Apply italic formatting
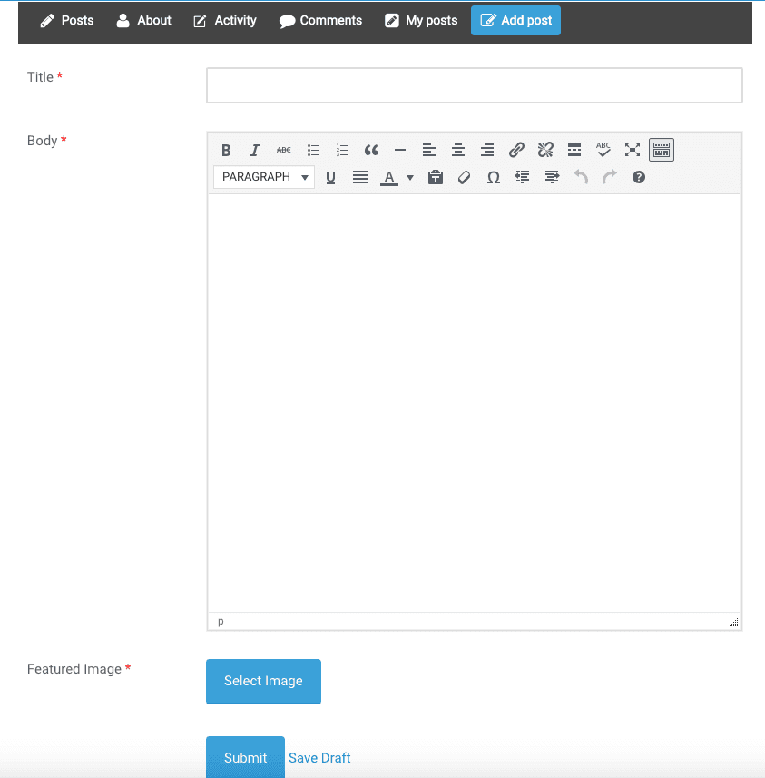This screenshot has width=765, height=778. point(254,150)
